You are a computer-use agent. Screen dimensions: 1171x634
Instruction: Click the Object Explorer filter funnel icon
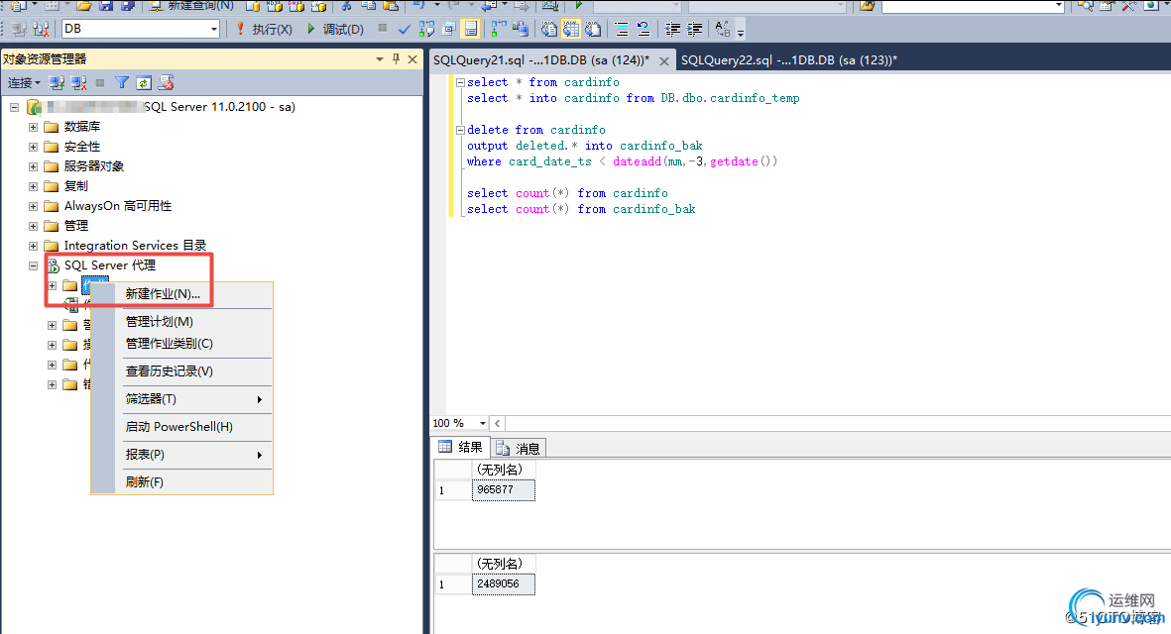122,83
